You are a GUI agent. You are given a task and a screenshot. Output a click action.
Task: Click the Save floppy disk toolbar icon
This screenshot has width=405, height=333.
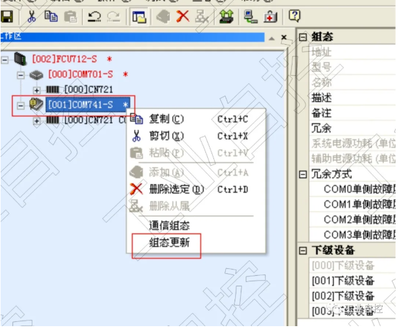pyautogui.click(x=7, y=16)
